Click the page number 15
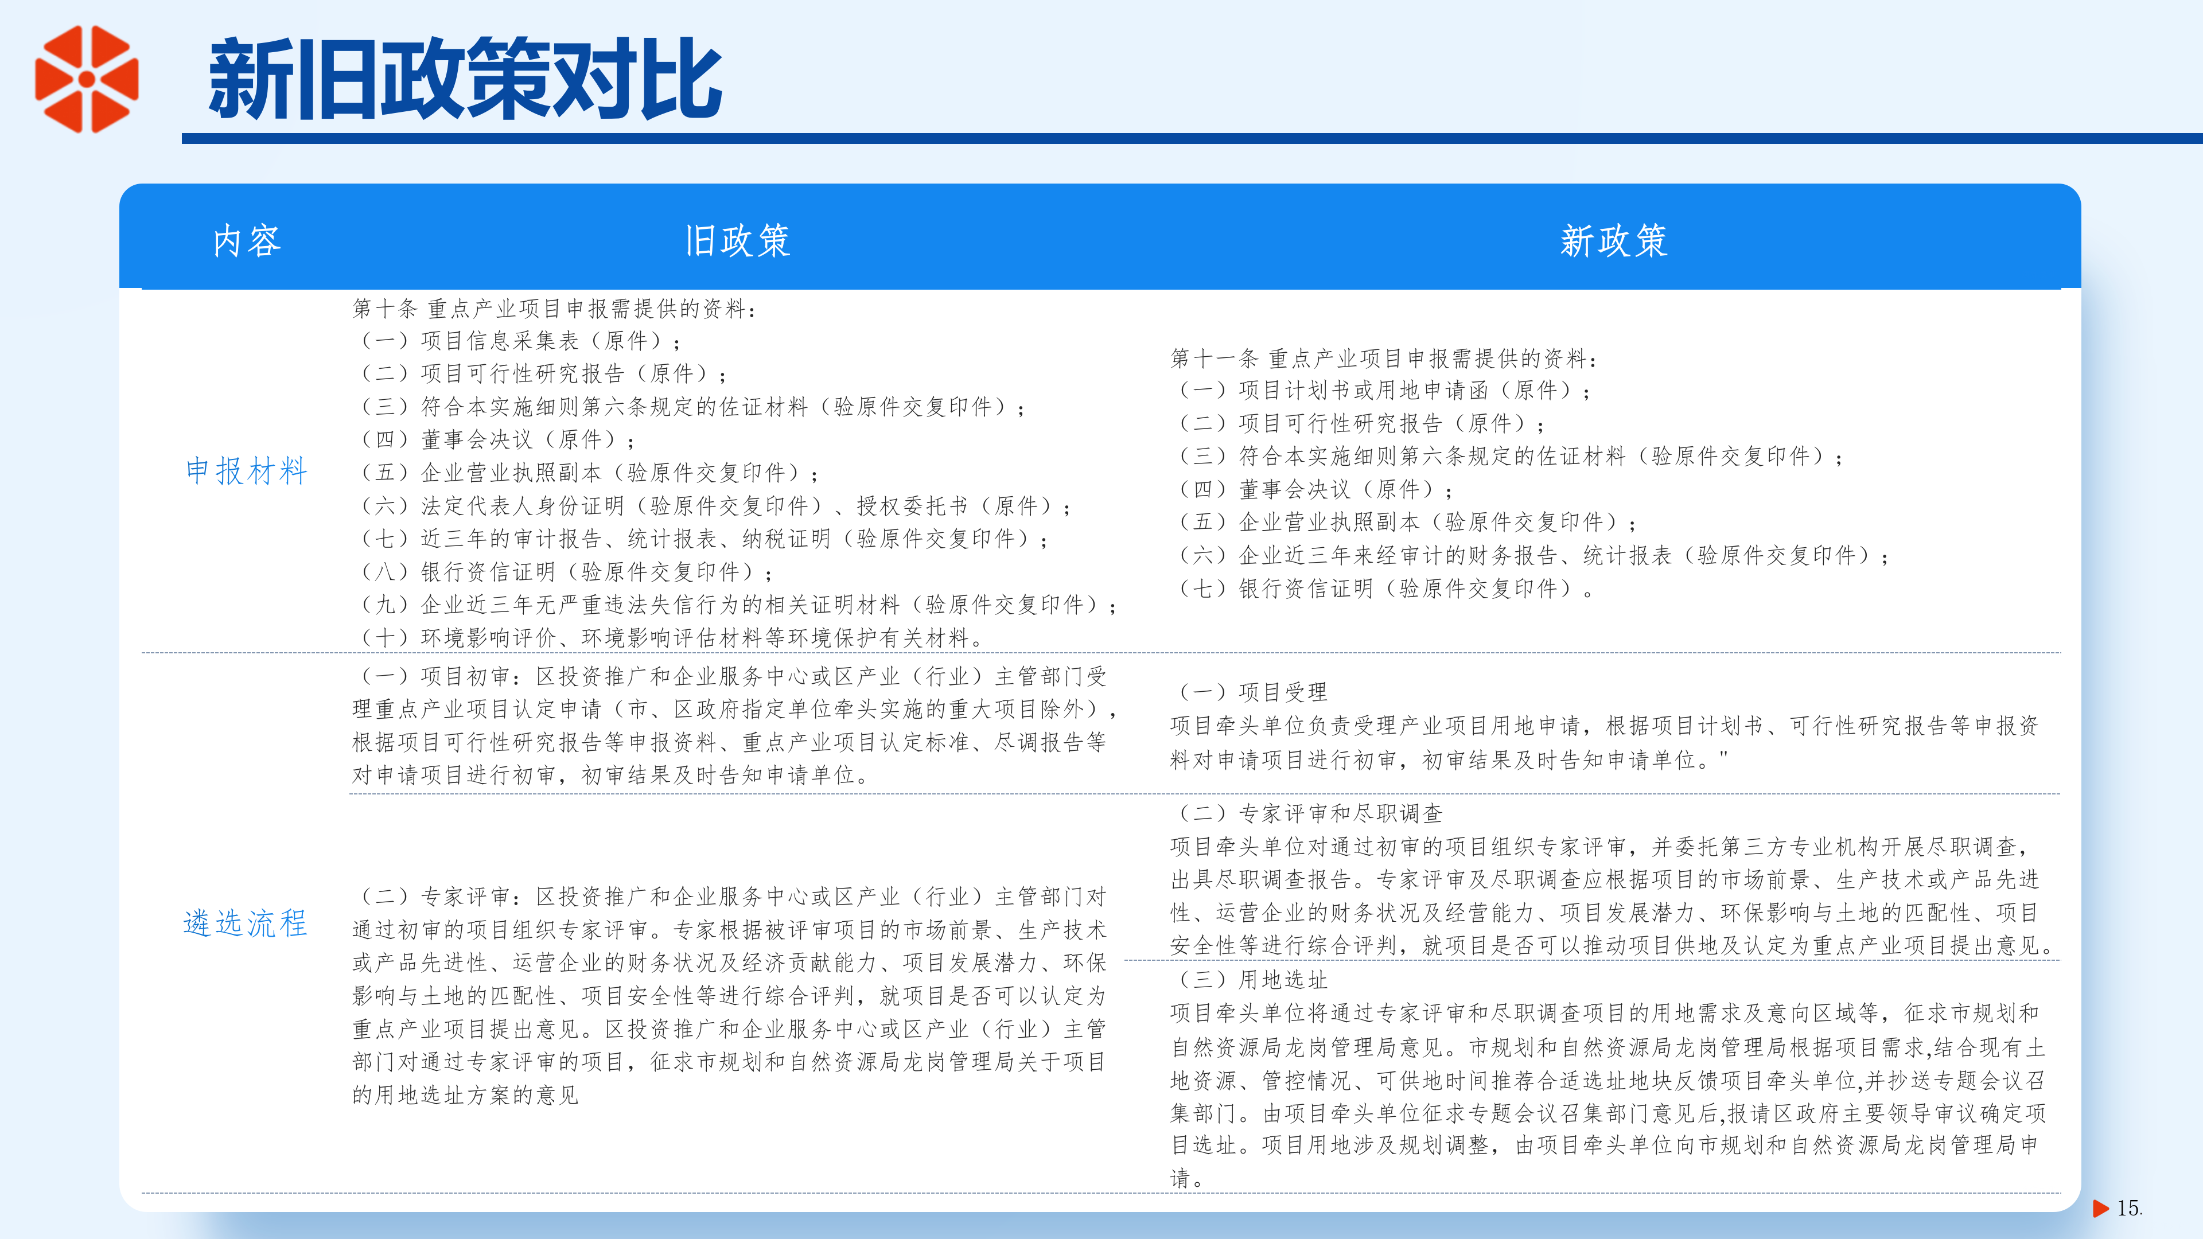The image size is (2203, 1239). [2128, 1208]
